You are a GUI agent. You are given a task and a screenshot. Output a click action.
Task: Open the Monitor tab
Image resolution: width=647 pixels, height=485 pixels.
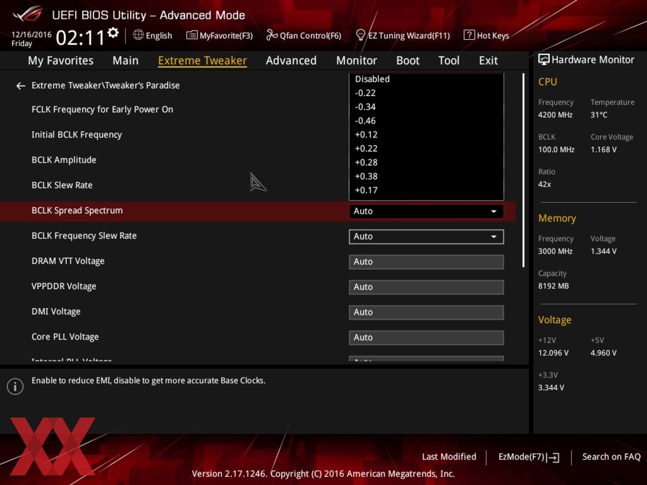pos(356,60)
